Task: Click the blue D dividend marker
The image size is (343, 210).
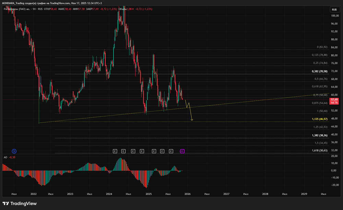Action: [x=14, y=151]
